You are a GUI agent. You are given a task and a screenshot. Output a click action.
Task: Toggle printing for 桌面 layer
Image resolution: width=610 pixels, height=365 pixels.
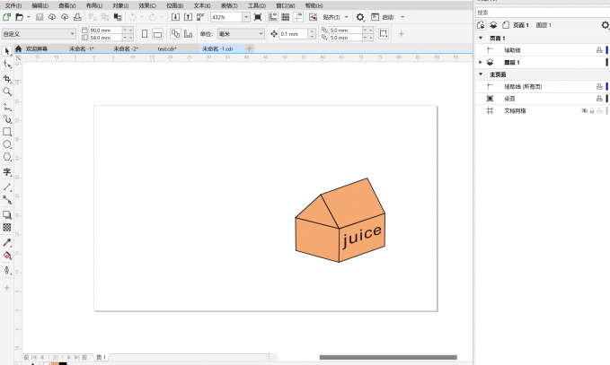pos(599,99)
